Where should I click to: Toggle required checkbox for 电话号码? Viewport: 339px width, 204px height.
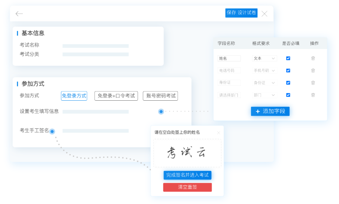click(288, 70)
